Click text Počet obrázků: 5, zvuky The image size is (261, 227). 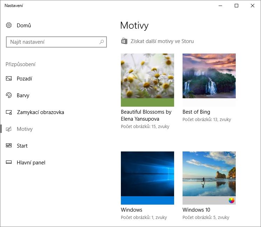(x=206, y=217)
